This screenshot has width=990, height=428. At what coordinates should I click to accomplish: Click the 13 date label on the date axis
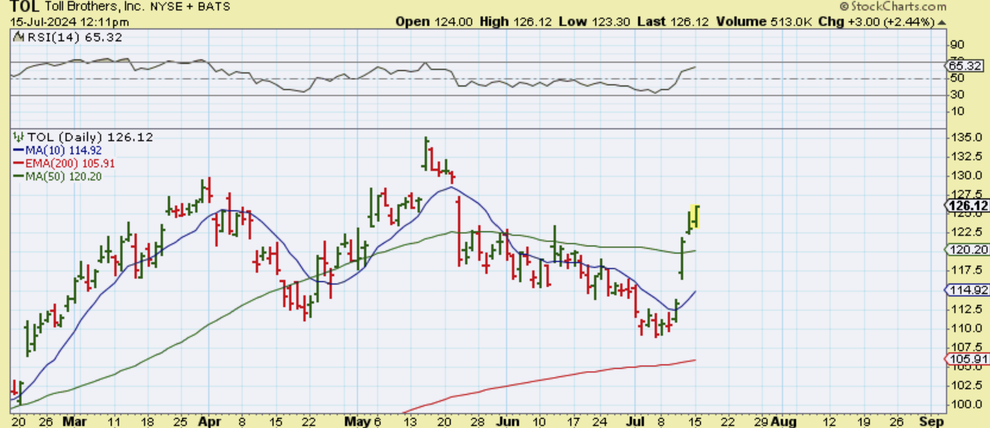410,422
